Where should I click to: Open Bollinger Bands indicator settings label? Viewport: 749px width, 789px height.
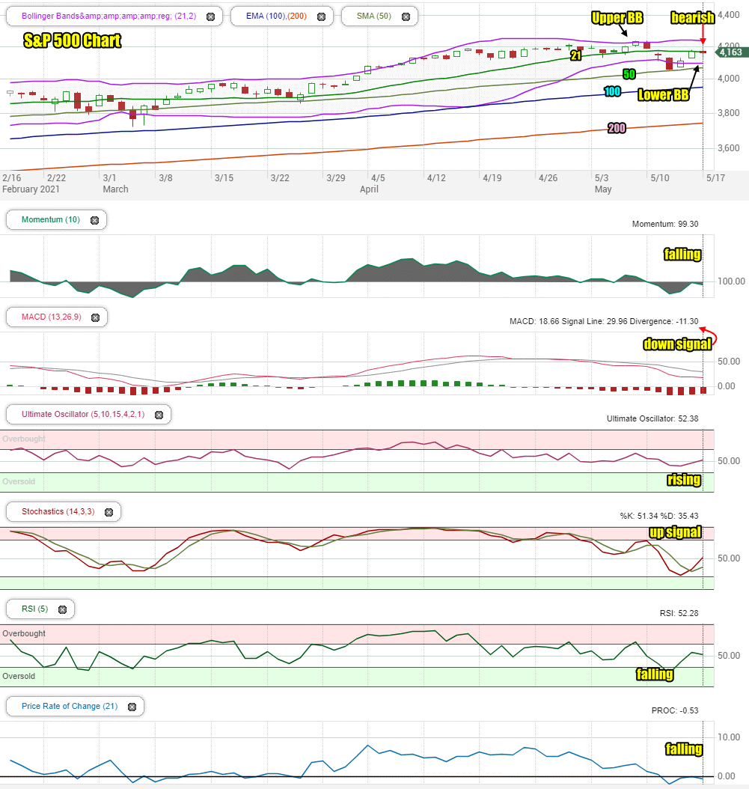(x=108, y=16)
